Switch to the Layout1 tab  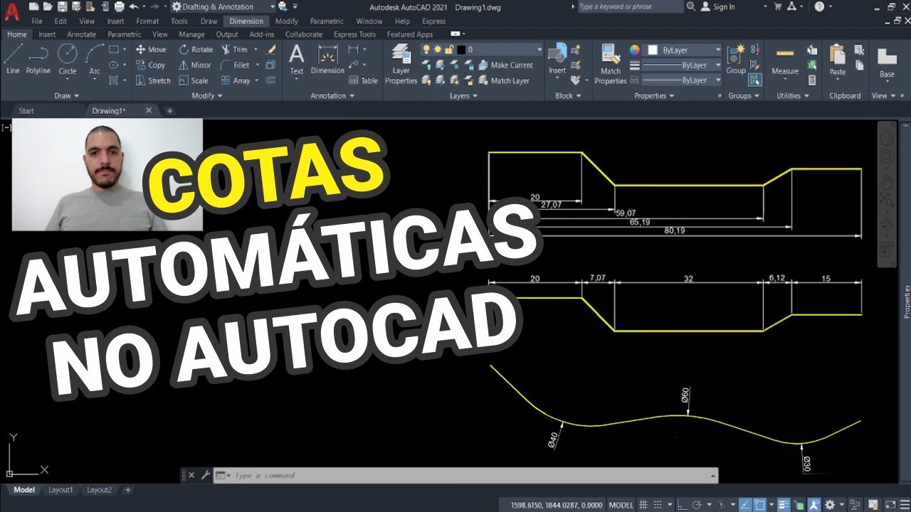click(60, 490)
